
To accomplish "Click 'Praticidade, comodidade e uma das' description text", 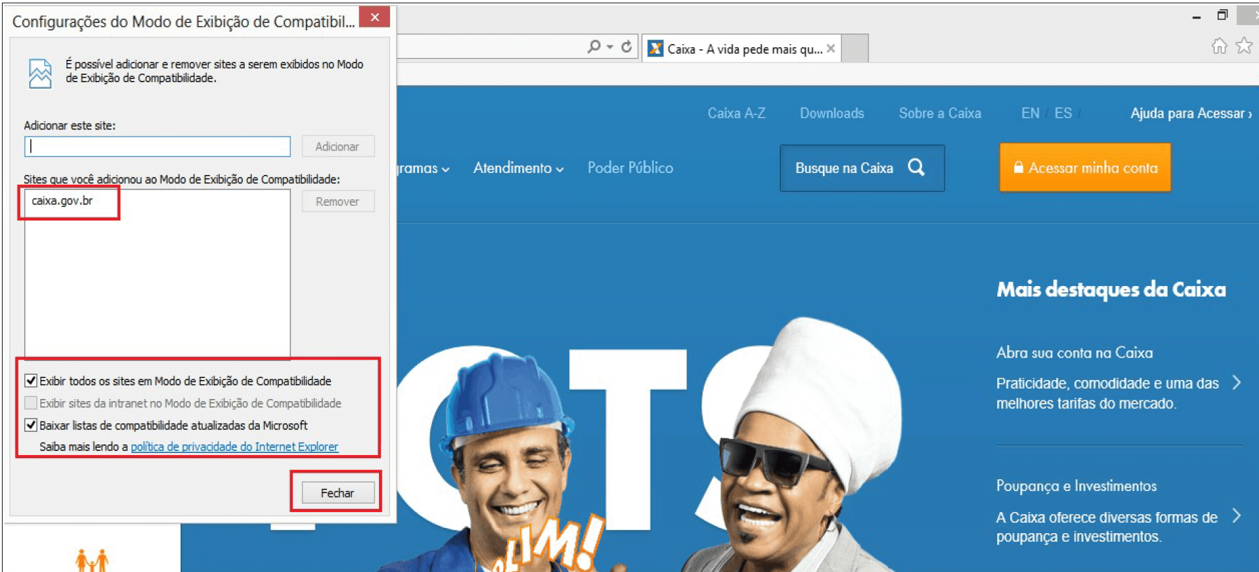I will 1107,393.
